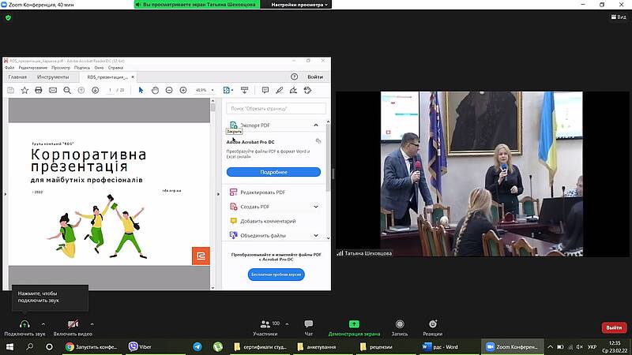Collapse the Экспорт PDF section
The width and height of the screenshot is (632, 355).
[x=316, y=125]
